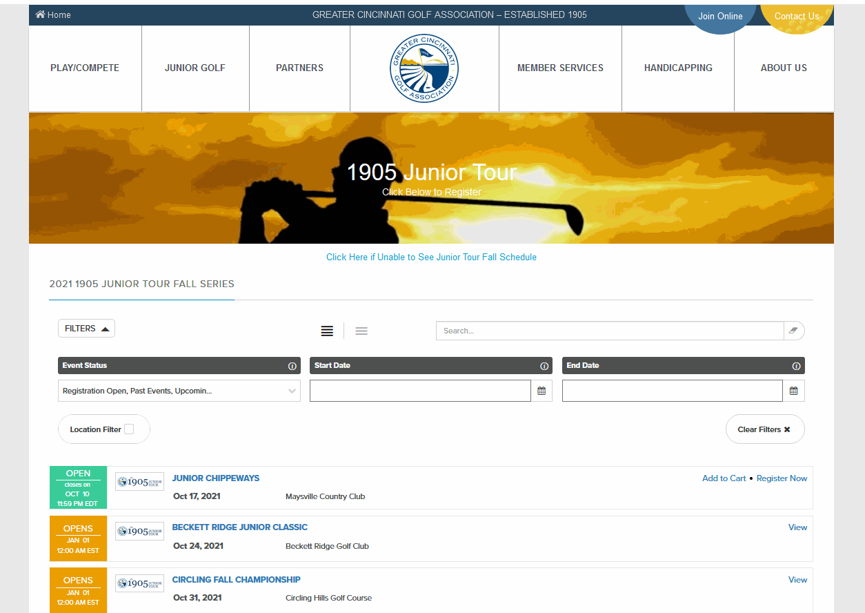
Task: Open HANDICAPPING menu
Action: coord(678,68)
